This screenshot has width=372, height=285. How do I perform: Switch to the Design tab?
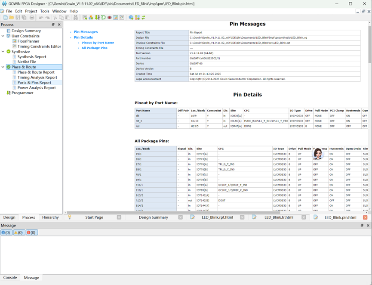pos(9,217)
